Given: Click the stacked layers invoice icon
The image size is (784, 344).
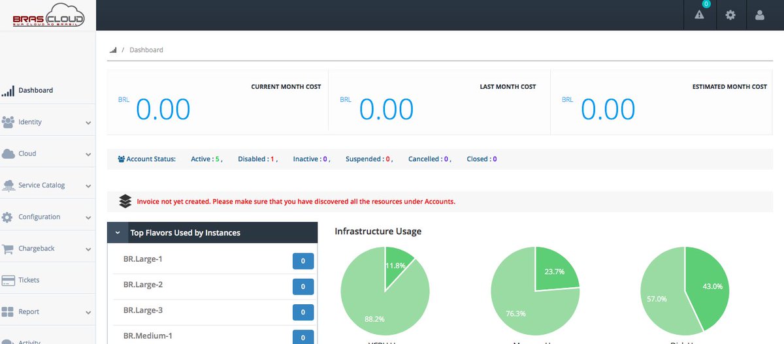Looking at the screenshot, I should pyautogui.click(x=125, y=201).
